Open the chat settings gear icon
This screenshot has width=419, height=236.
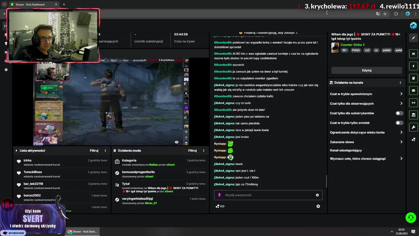(x=318, y=206)
